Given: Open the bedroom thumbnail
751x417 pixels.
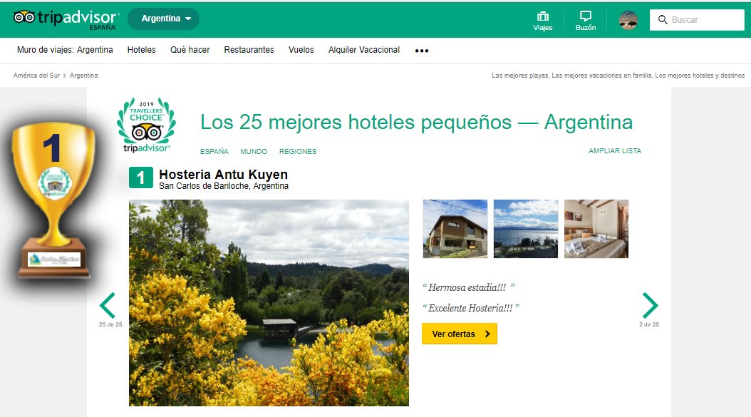Looking at the screenshot, I should click(596, 229).
